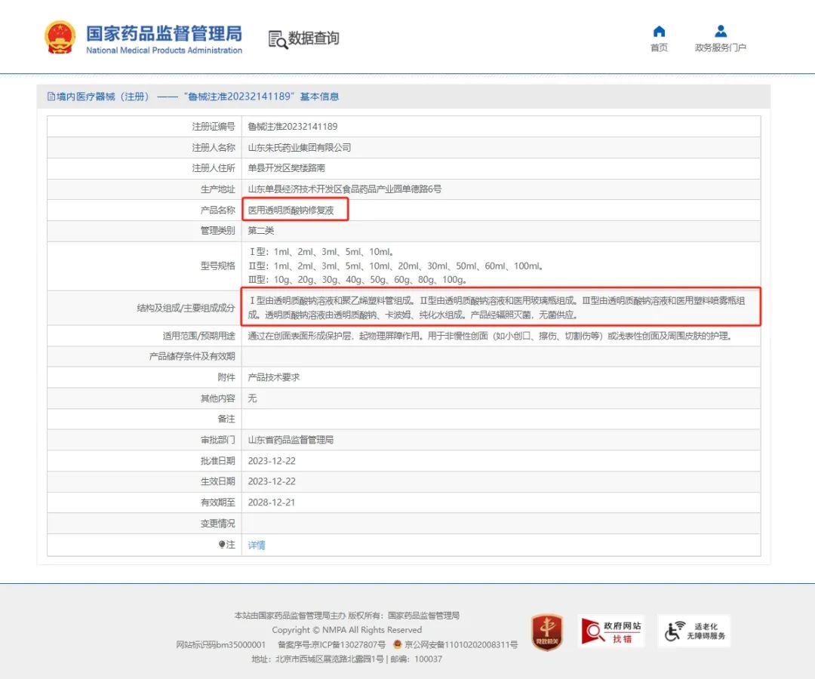
Task: Click the bullet icon beside 注 label
Action: pyautogui.click(x=221, y=545)
